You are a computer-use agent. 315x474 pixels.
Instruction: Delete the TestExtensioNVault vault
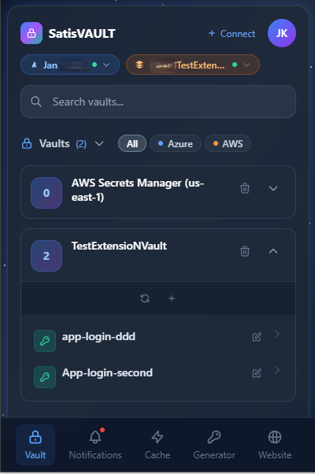(245, 251)
